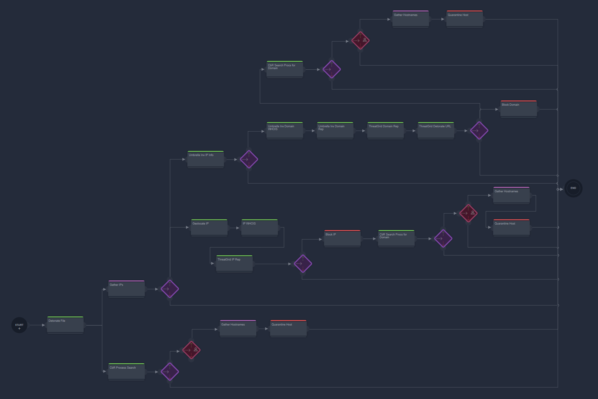Click the plus on the START node
598x399 pixels.
(x=19, y=328)
